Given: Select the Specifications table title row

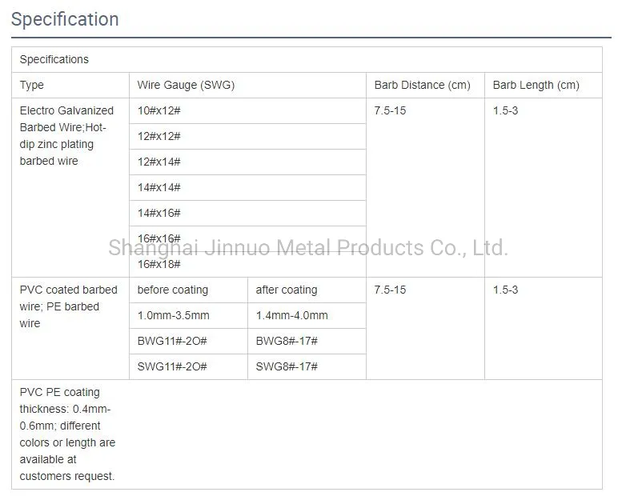Looking at the screenshot, I should point(54,59).
